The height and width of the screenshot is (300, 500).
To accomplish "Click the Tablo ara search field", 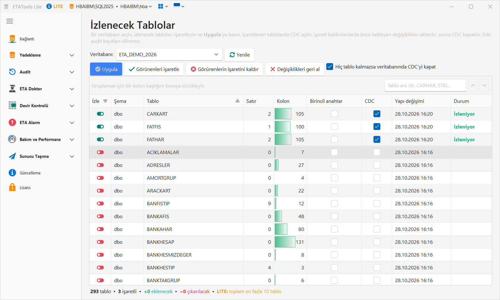I will pos(425,85).
